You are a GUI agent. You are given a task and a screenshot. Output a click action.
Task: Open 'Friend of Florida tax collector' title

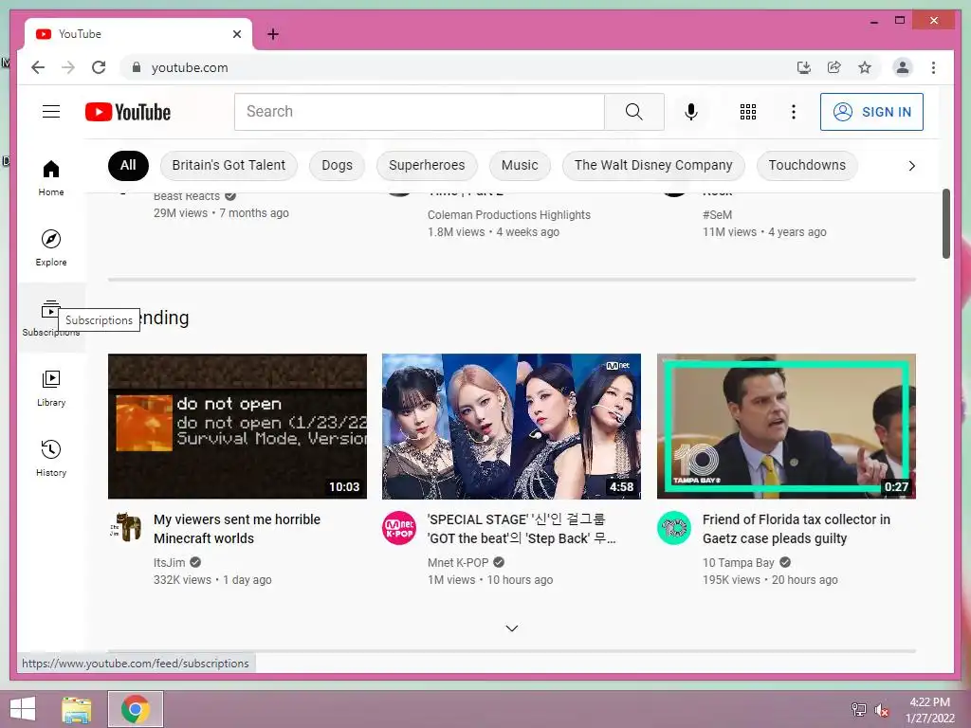click(797, 529)
